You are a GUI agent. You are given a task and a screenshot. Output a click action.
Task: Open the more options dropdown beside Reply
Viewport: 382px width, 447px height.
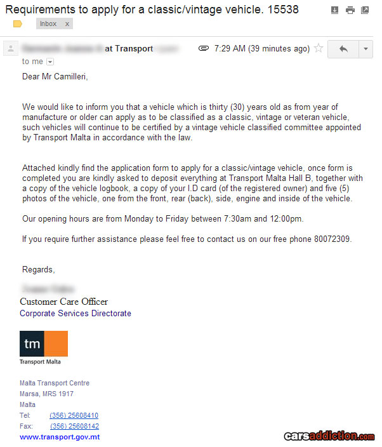point(366,49)
